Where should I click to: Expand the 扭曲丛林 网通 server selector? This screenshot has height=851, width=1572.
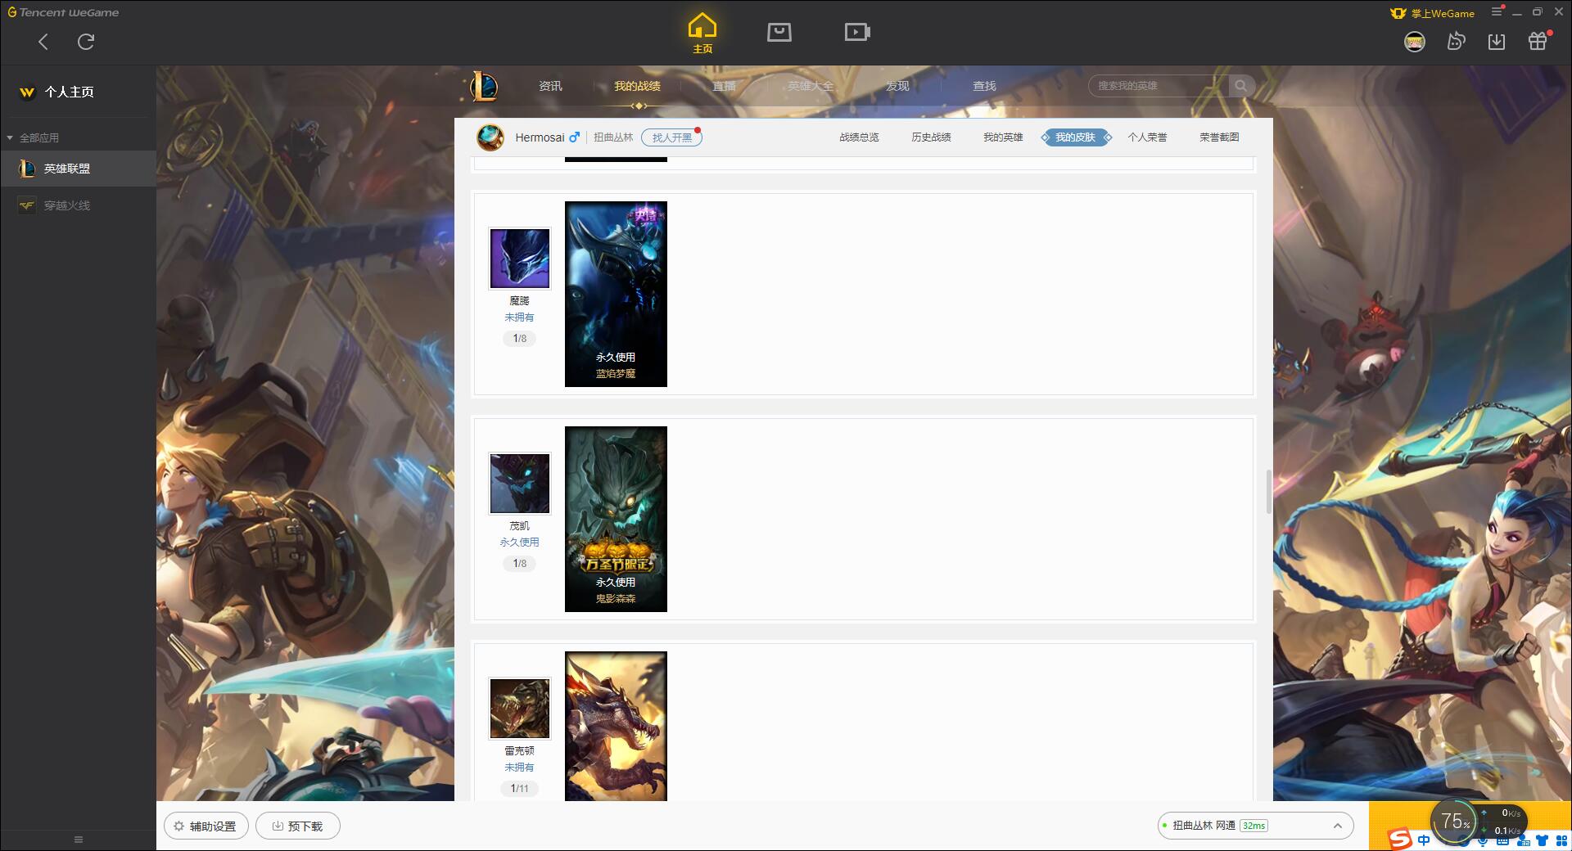1255,826
